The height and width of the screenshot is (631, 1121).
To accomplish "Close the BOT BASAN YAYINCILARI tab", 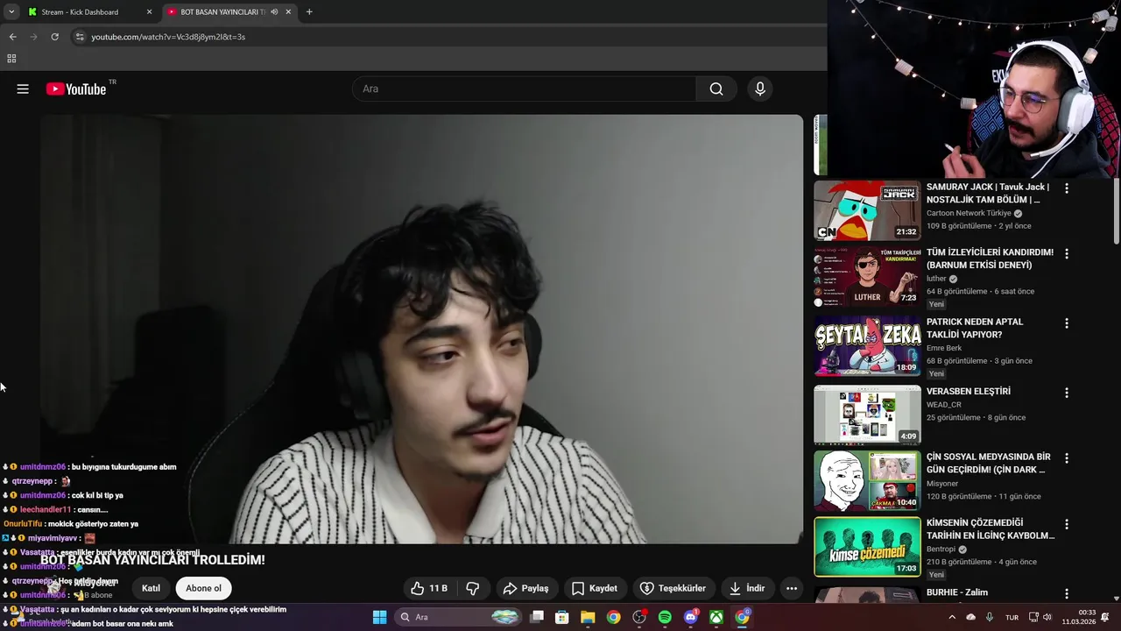I will click(288, 12).
